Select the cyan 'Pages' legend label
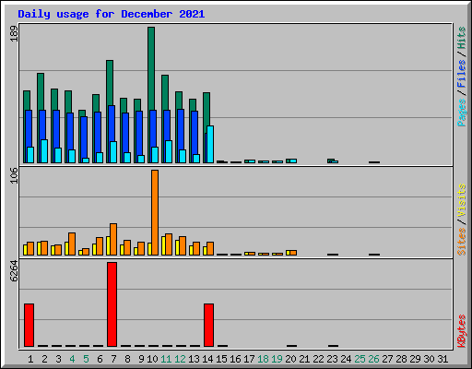 pyautogui.click(x=461, y=113)
